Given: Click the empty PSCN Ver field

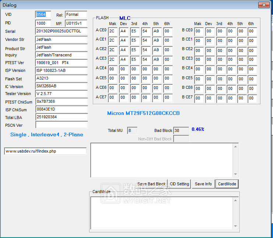Looking at the screenshot, I should (x=62, y=125).
